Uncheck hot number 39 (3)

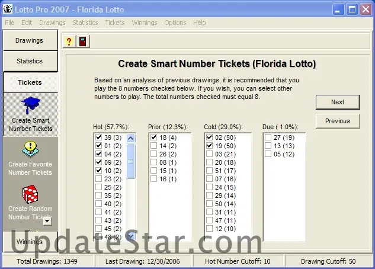coord(98,137)
